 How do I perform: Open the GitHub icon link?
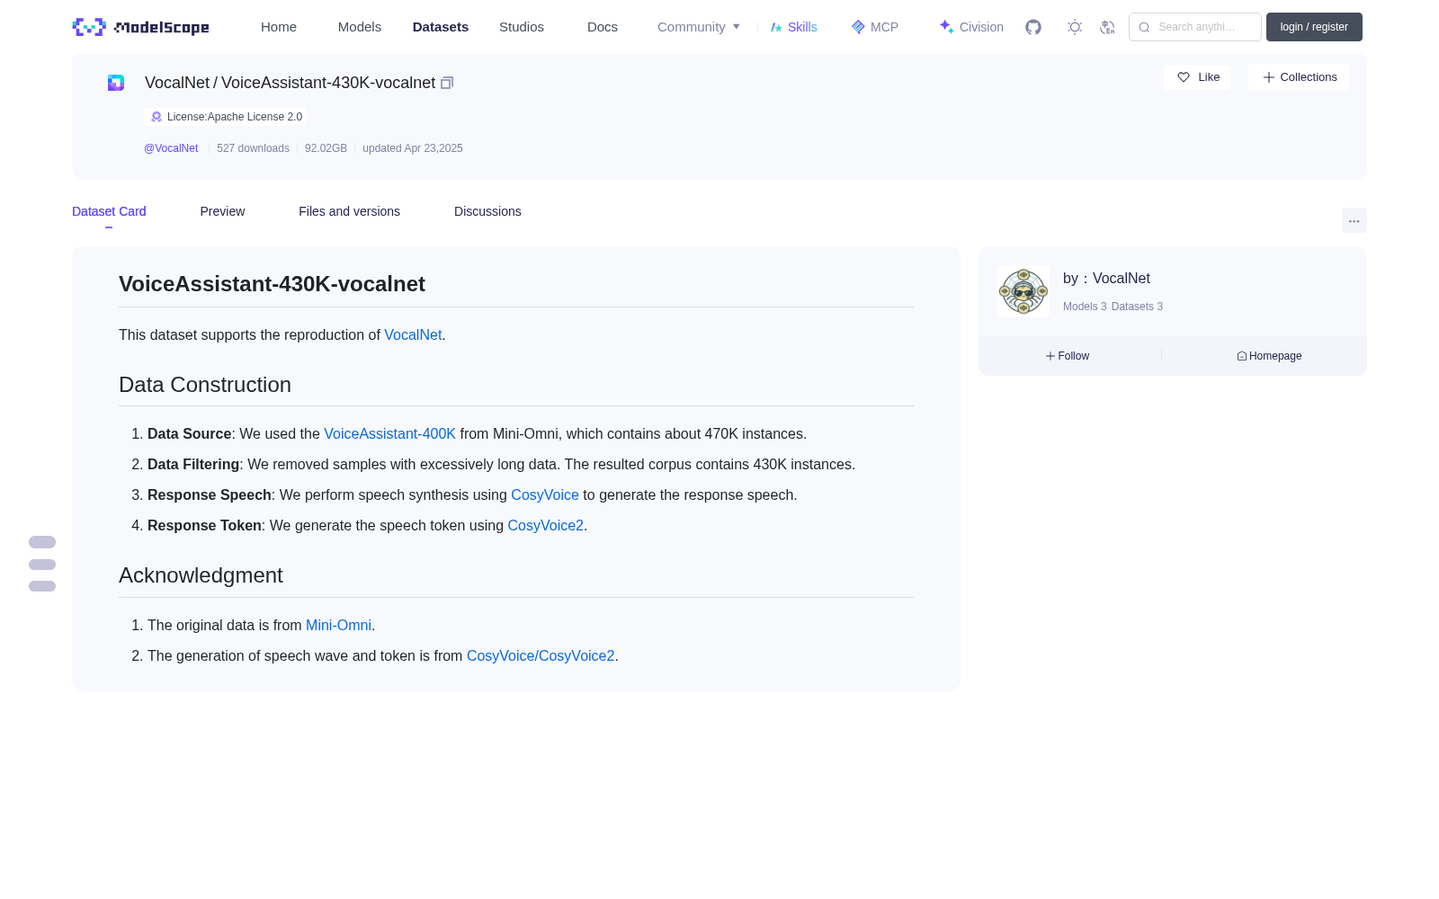coord(1033,27)
